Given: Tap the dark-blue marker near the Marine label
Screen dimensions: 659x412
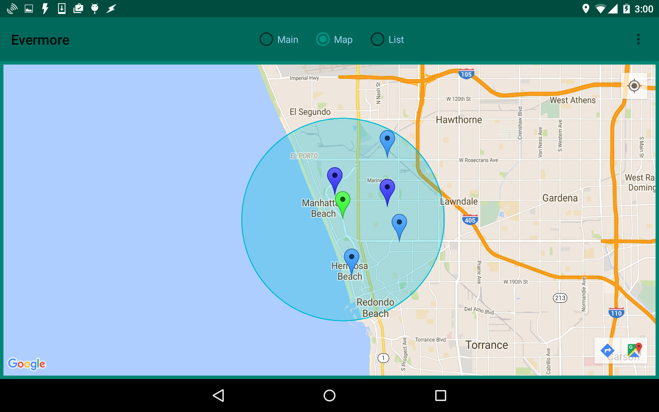Looking at the screenshot, I should (387, 188).
